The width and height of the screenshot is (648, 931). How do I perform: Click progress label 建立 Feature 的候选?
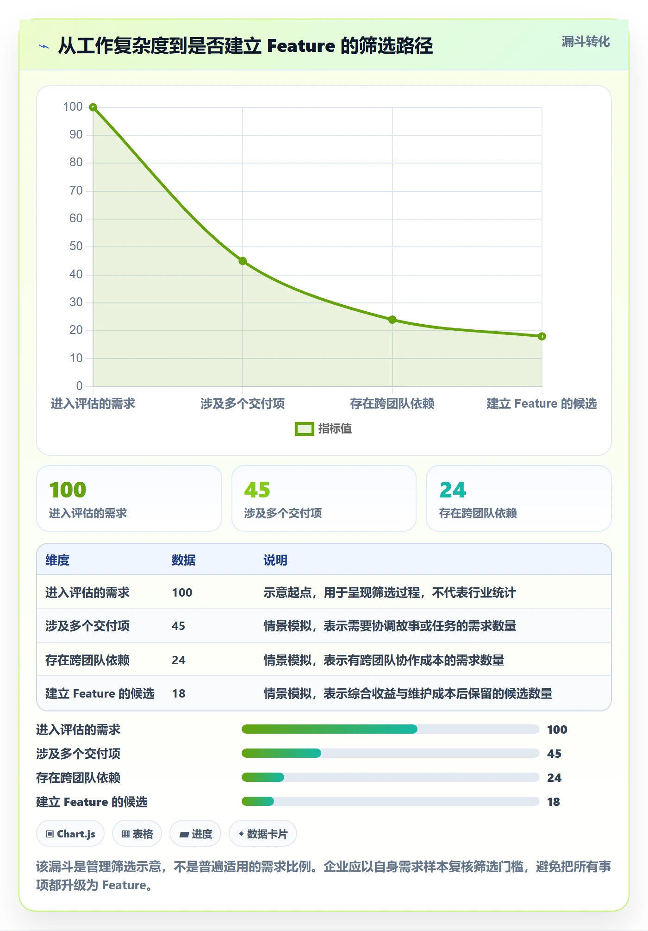coord(92,802)
